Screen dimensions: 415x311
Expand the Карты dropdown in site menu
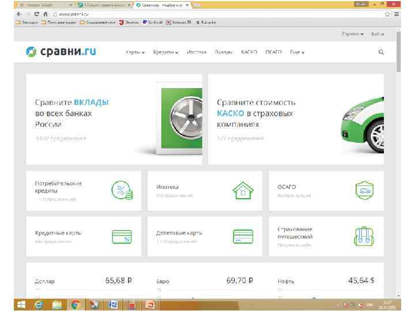click(x=135, y=52)
